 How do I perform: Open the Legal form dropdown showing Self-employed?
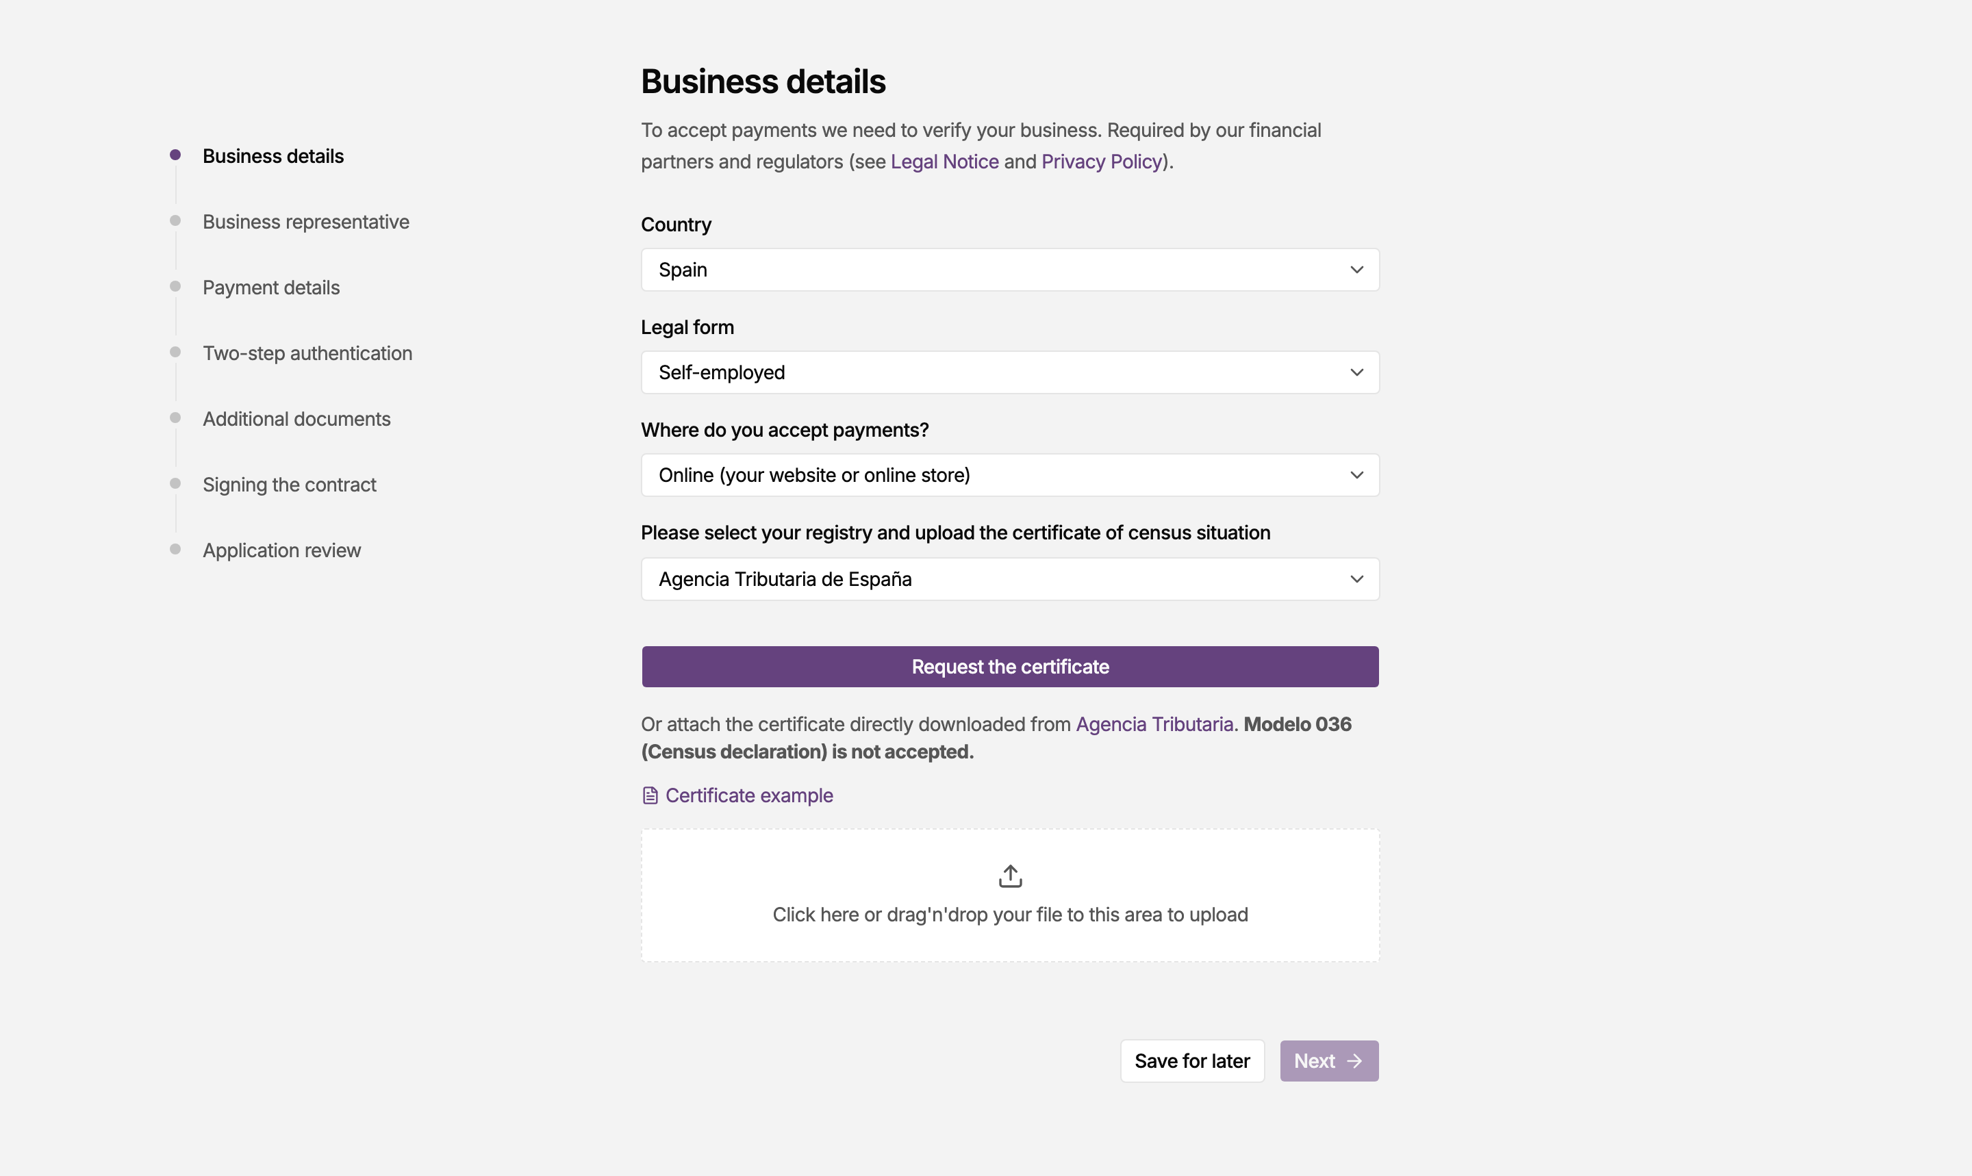[1010, 372]
